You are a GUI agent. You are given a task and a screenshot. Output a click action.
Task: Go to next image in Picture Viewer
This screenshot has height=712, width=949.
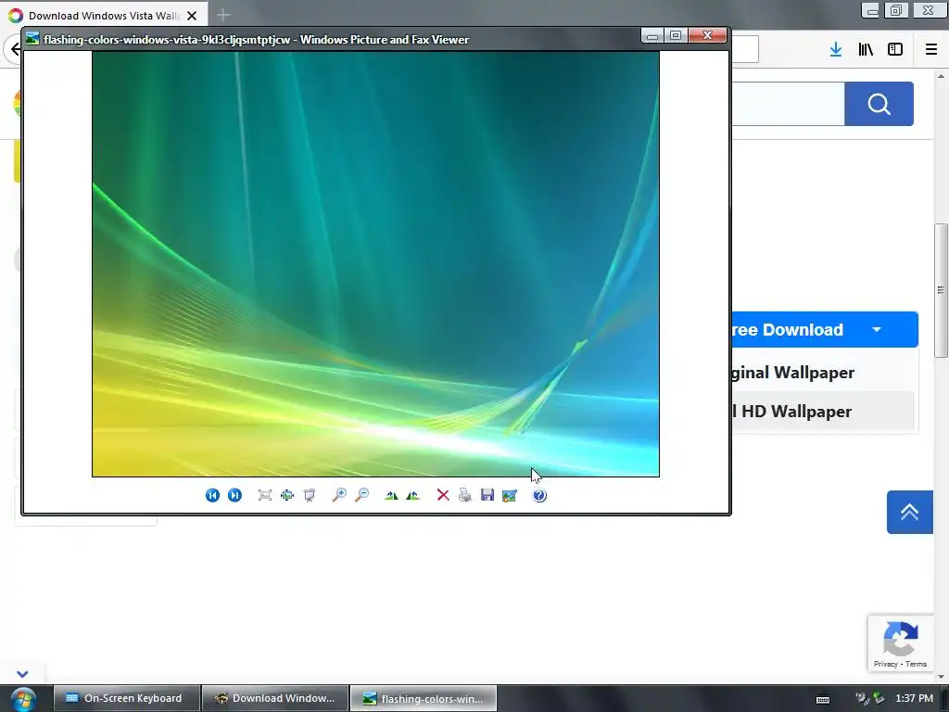click(x=234, y=495)
